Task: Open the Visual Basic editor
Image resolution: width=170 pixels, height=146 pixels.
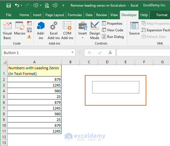Action: tap(7, 30)
